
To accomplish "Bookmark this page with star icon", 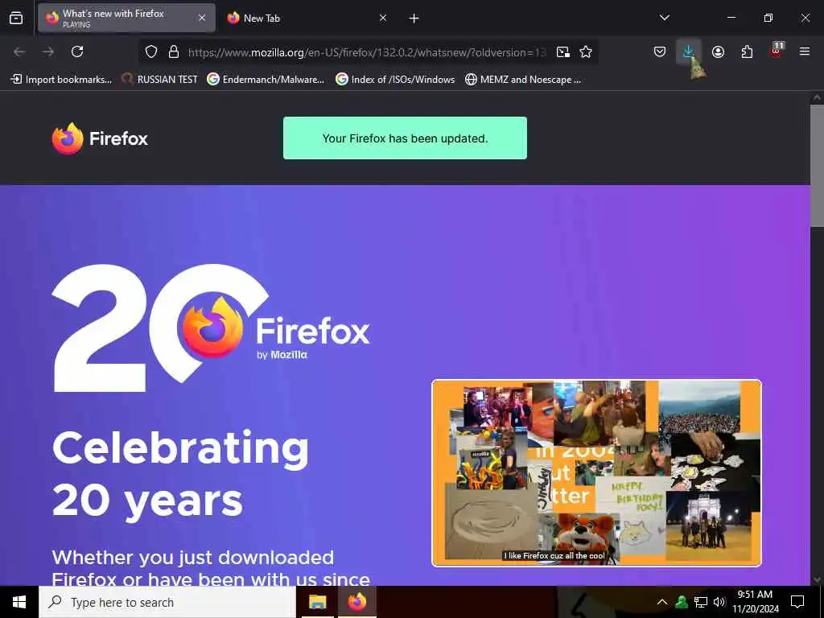I will [586, 52].
